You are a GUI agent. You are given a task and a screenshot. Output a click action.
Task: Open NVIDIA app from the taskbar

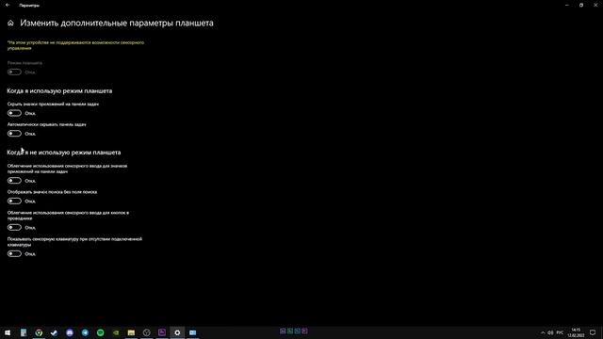[116, 332]
